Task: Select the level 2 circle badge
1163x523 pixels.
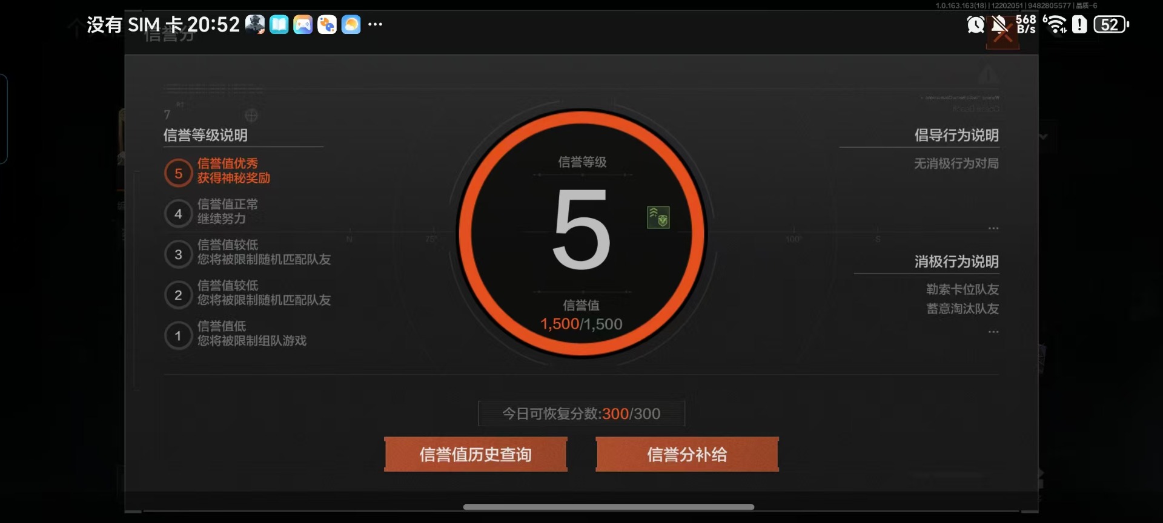Action: pyautogui.click(x=178, y=295)
